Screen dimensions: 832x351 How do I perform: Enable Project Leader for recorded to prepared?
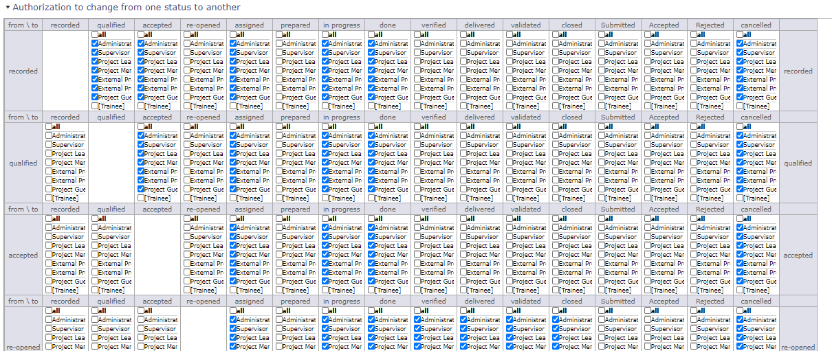(x=280, y=61)
